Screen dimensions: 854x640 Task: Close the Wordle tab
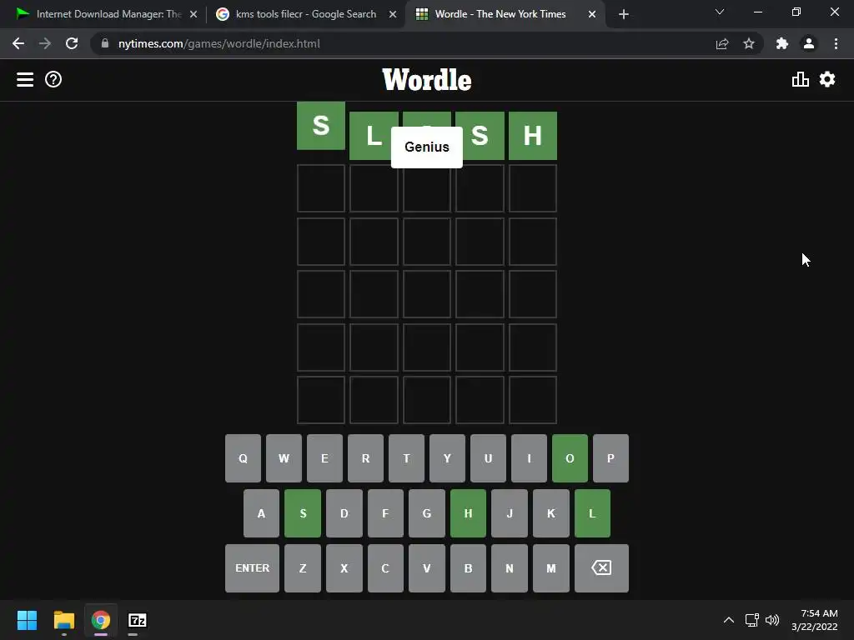pyautogui.click(x=592, y=14)
